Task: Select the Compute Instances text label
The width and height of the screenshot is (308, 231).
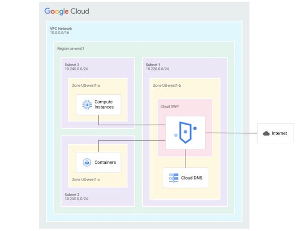Action: tap(104, 105)
